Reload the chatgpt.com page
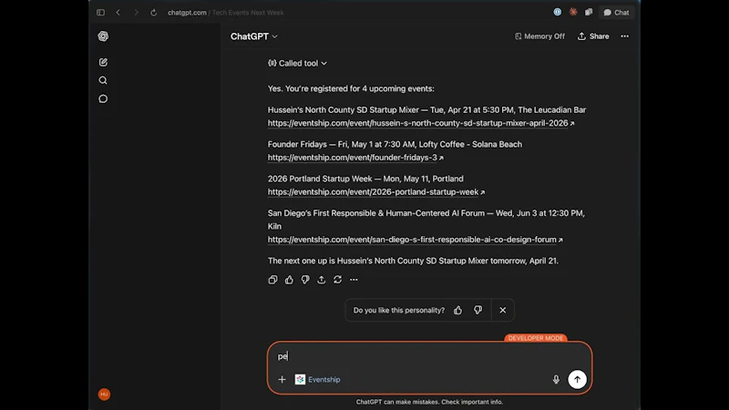The height and width of the screenshot is (410, 729). pyautogui.click(x=153, y=13)
